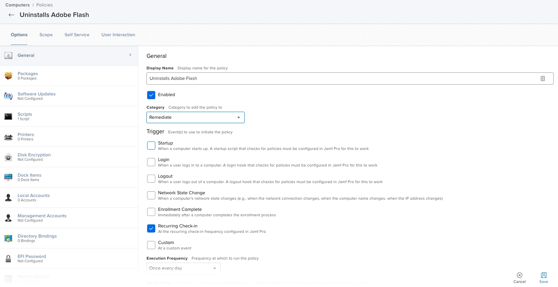Screen dimensions: 558x287
Task: Click the Computers breadcrumb link
Action: (18, 5)
